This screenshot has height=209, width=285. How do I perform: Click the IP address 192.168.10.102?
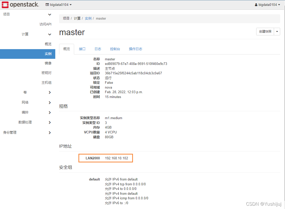116,158
